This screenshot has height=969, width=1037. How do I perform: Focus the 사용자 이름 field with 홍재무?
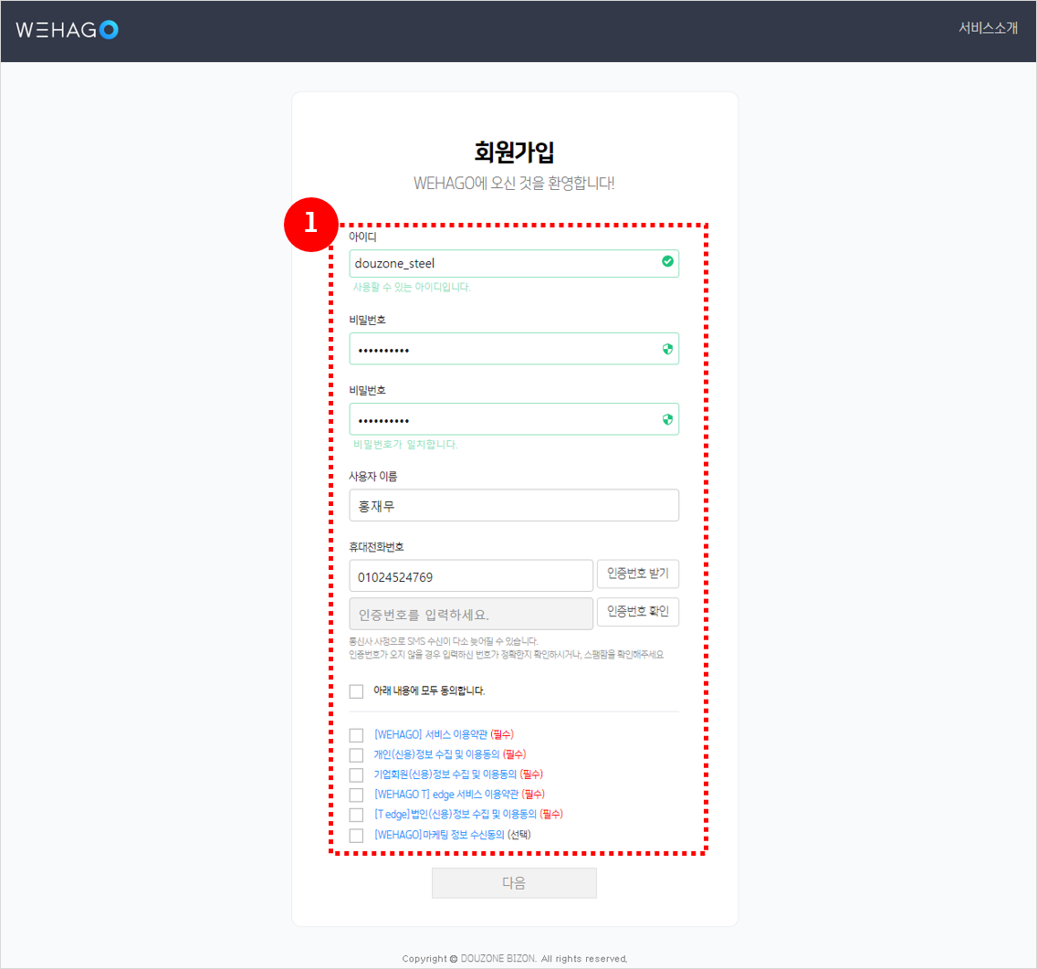click(x=513, y=505)
